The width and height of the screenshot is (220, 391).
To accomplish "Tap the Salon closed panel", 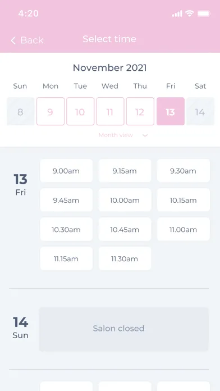I will [x=123, y=329].
